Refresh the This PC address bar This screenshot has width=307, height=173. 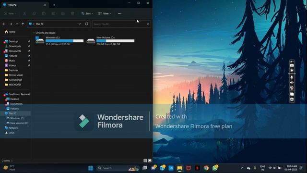point(86,24)
